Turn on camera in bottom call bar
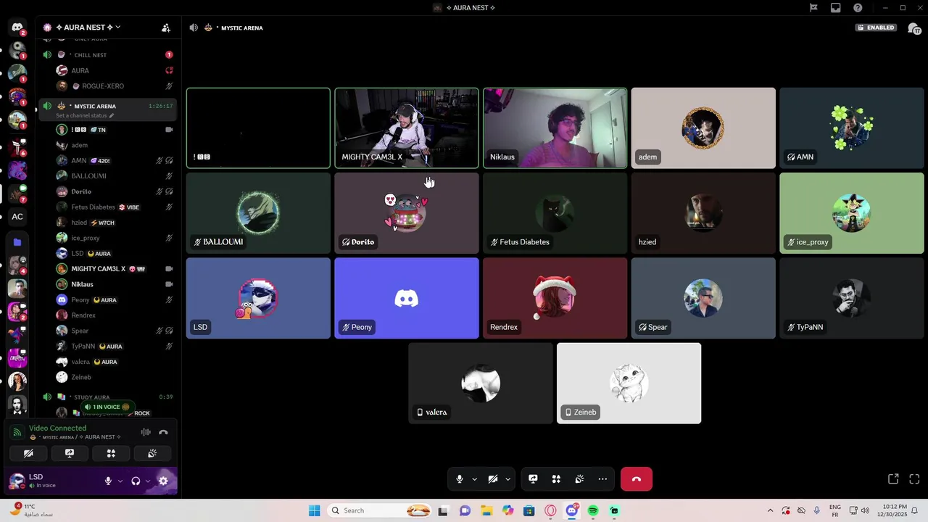The width and height of the screenshot is (928, 522). tap(493, 479)
